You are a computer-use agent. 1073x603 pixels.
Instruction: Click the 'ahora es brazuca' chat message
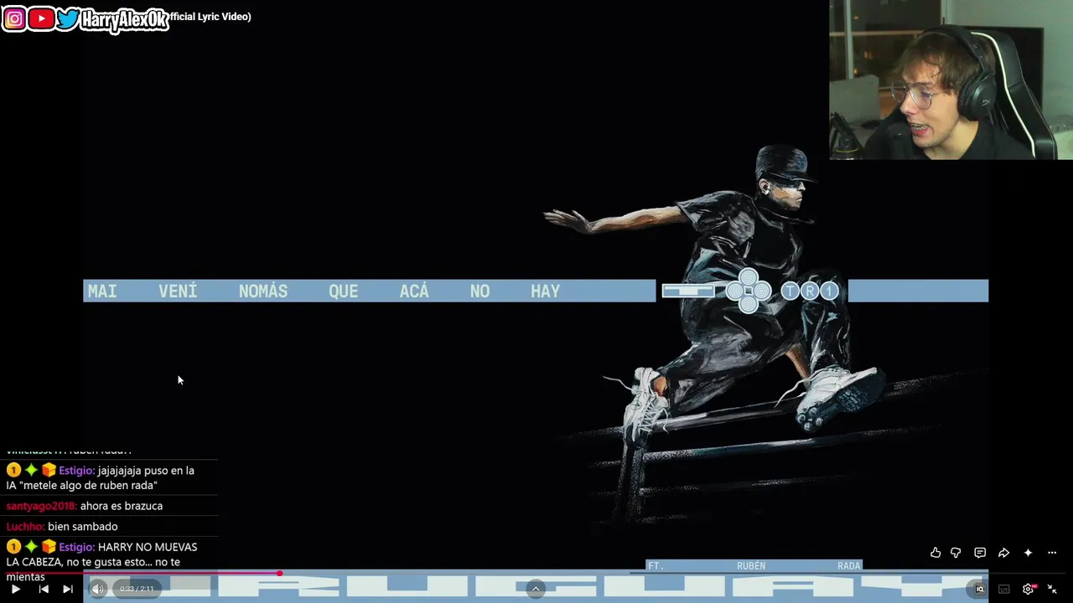122,506
